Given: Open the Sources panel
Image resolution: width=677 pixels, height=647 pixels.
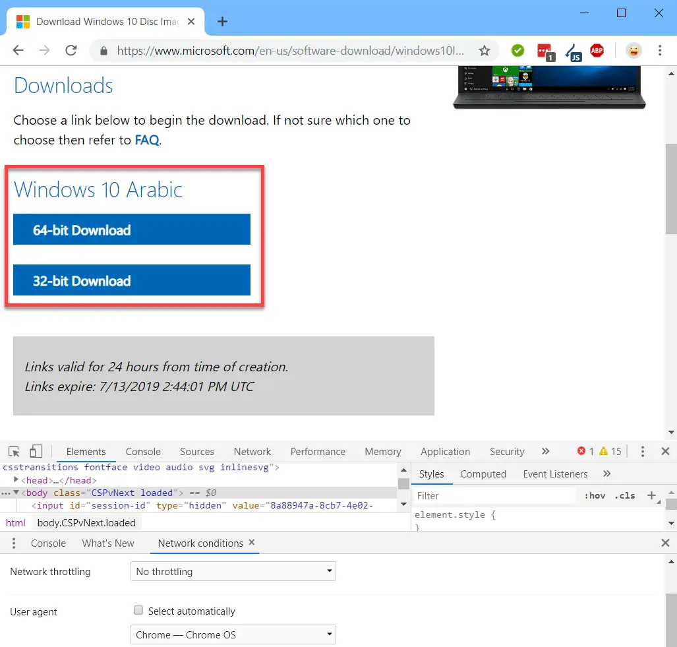Looking at the screenshot, I should [x=197, y=451].
